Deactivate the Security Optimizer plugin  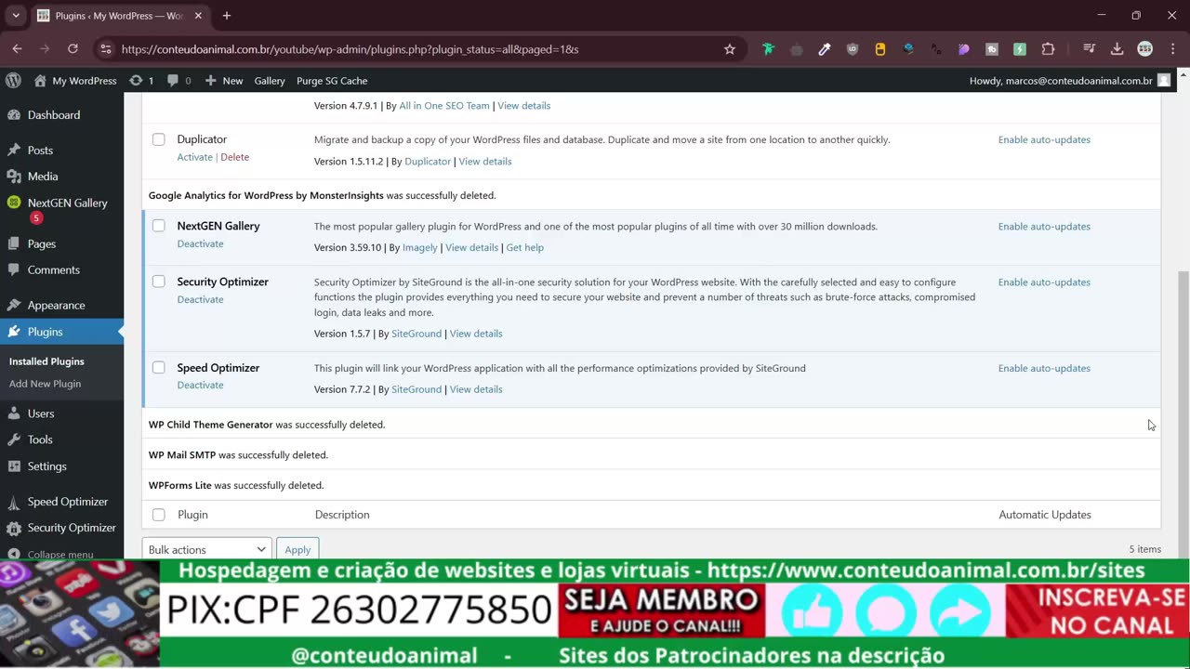click(200, 299)
